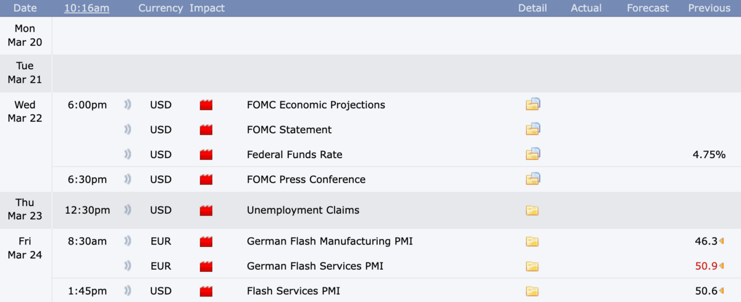Toggle sound alert for Unemployment Claims
This screenshot has width=741, height=302.
(128, 210)
